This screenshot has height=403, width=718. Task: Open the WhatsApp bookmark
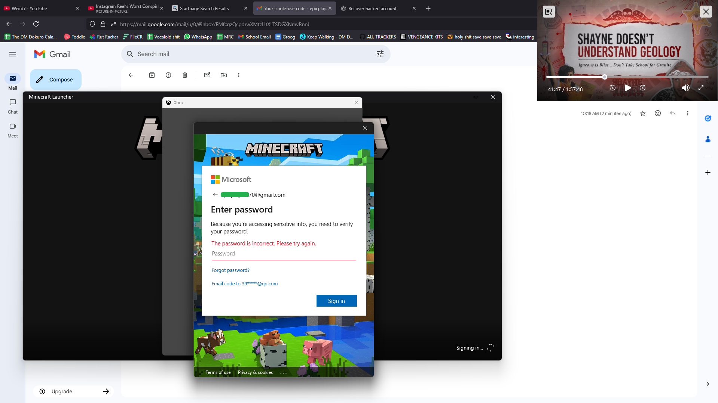198,37
